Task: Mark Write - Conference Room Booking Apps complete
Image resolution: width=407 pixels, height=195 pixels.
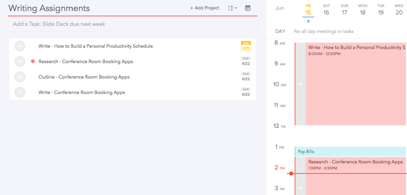Action: 20,92
